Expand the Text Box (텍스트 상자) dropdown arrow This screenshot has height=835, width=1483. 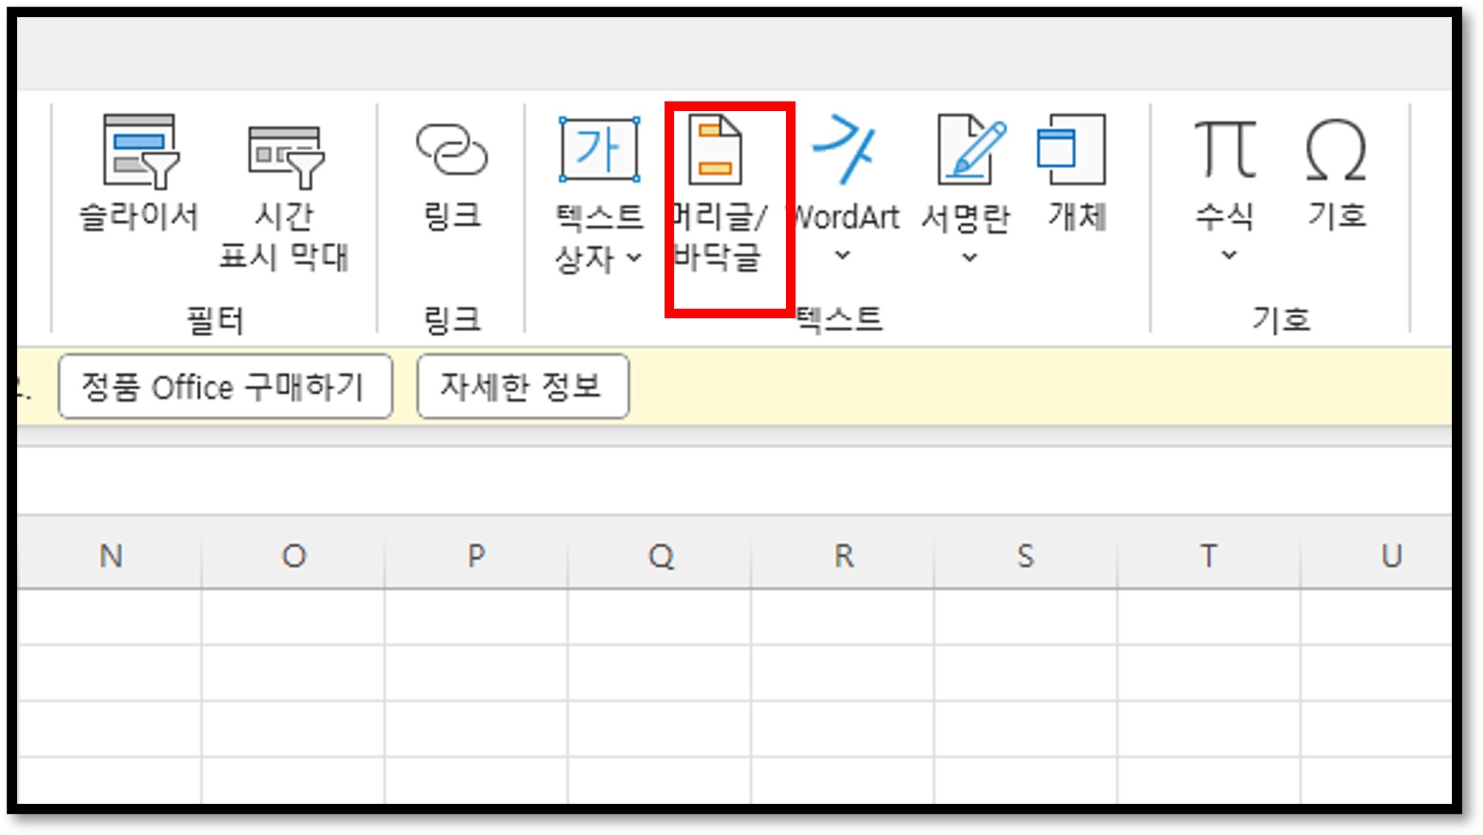[634, 258]
